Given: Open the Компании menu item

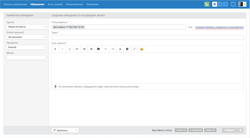Looking at the screenshot, I should click(x=92, y=4).
